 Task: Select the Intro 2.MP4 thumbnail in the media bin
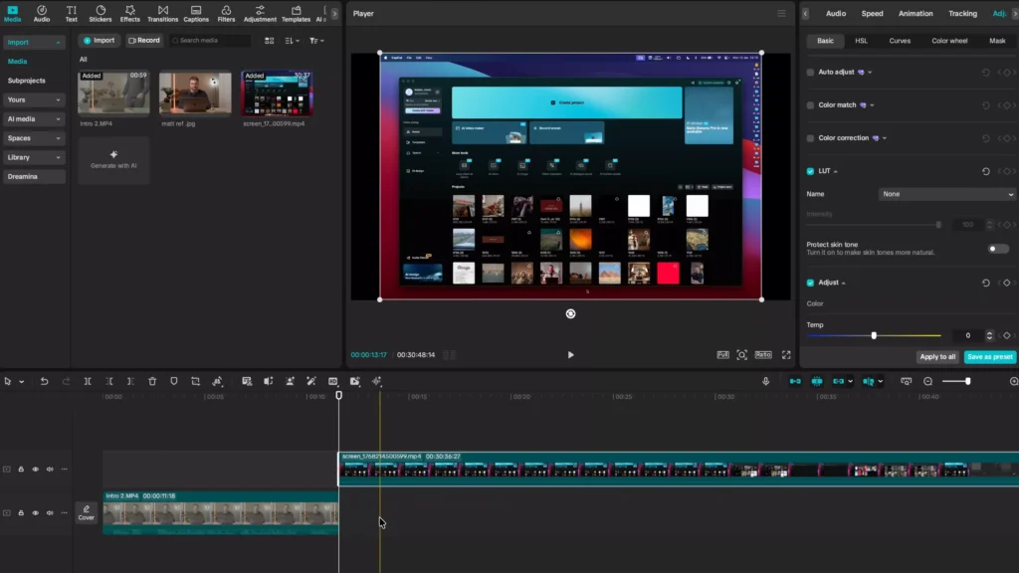tap(112, 95)
